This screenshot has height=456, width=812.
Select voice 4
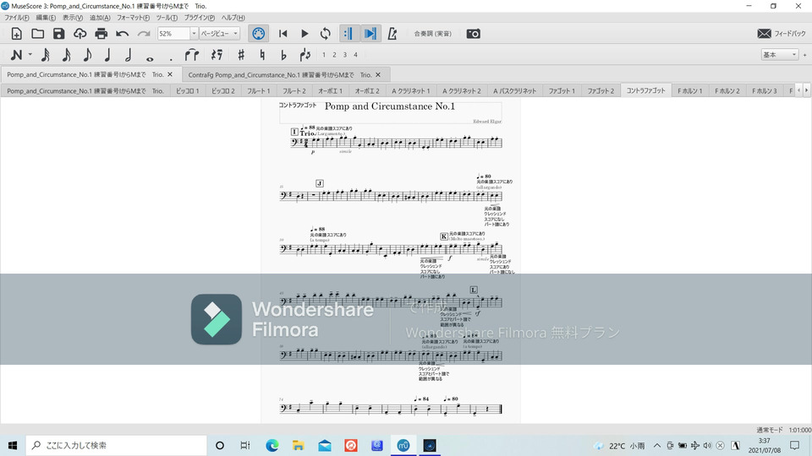tap(356, 55)
